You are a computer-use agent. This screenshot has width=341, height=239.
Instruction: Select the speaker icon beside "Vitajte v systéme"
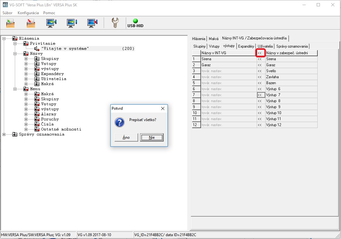pos(37,49)
